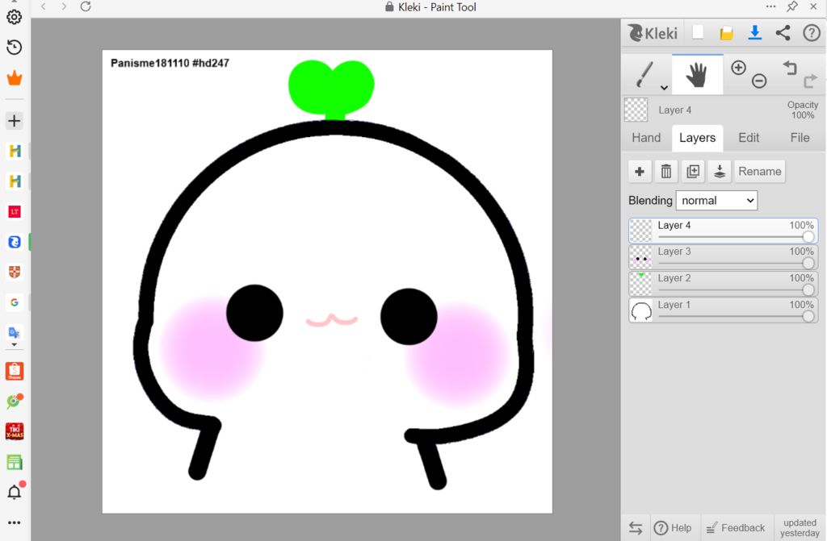Add a new layer
The width and height of the screenshot is (827, 541).
640,172
